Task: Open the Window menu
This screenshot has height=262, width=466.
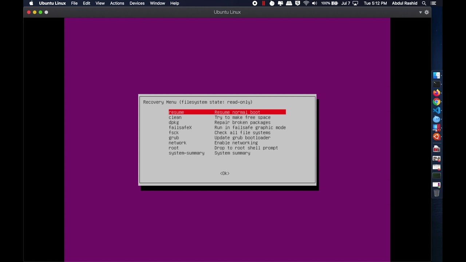Action: tap(158, 3)
